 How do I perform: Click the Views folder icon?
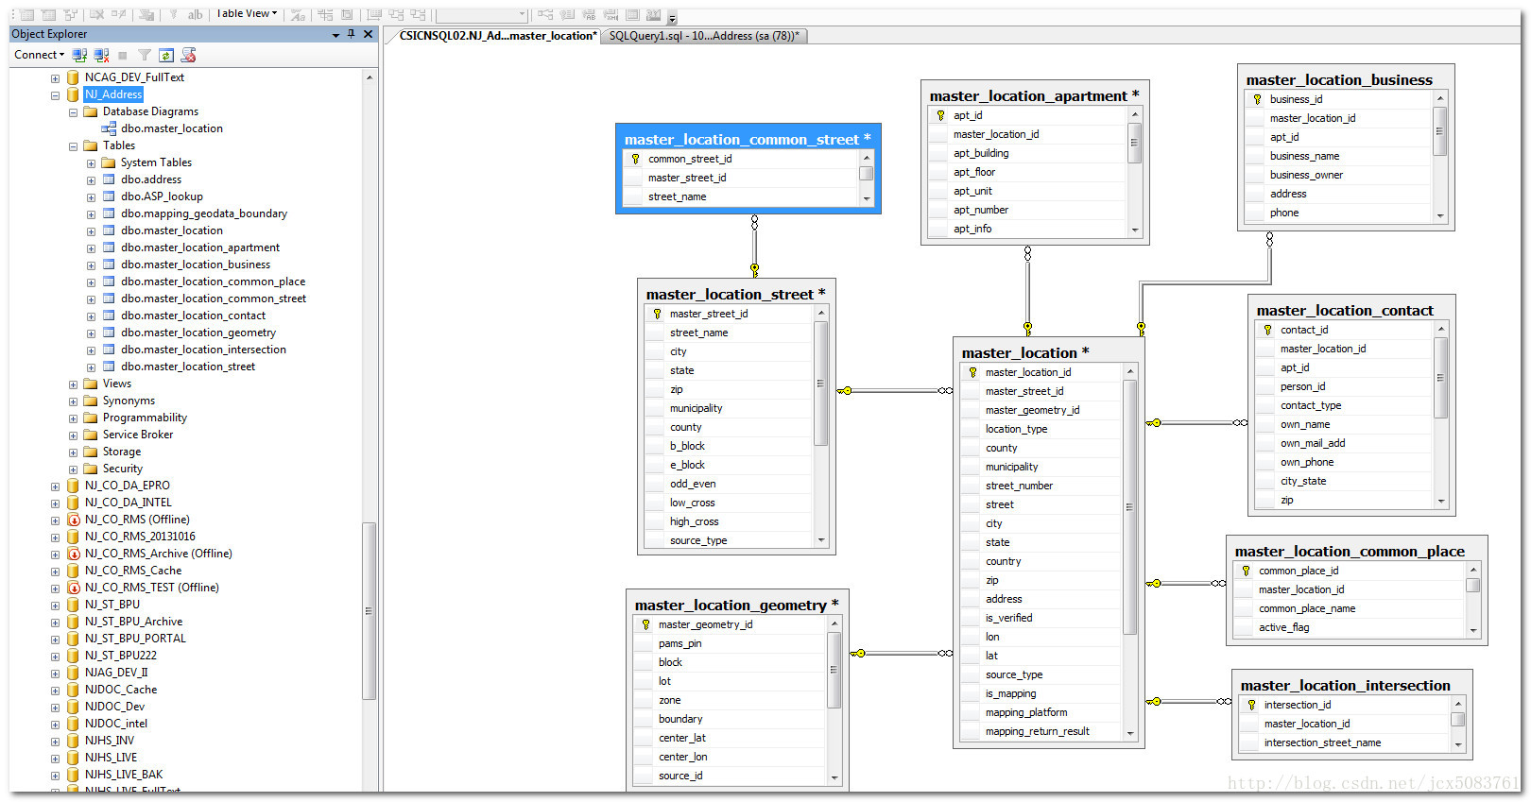[91, 384]
